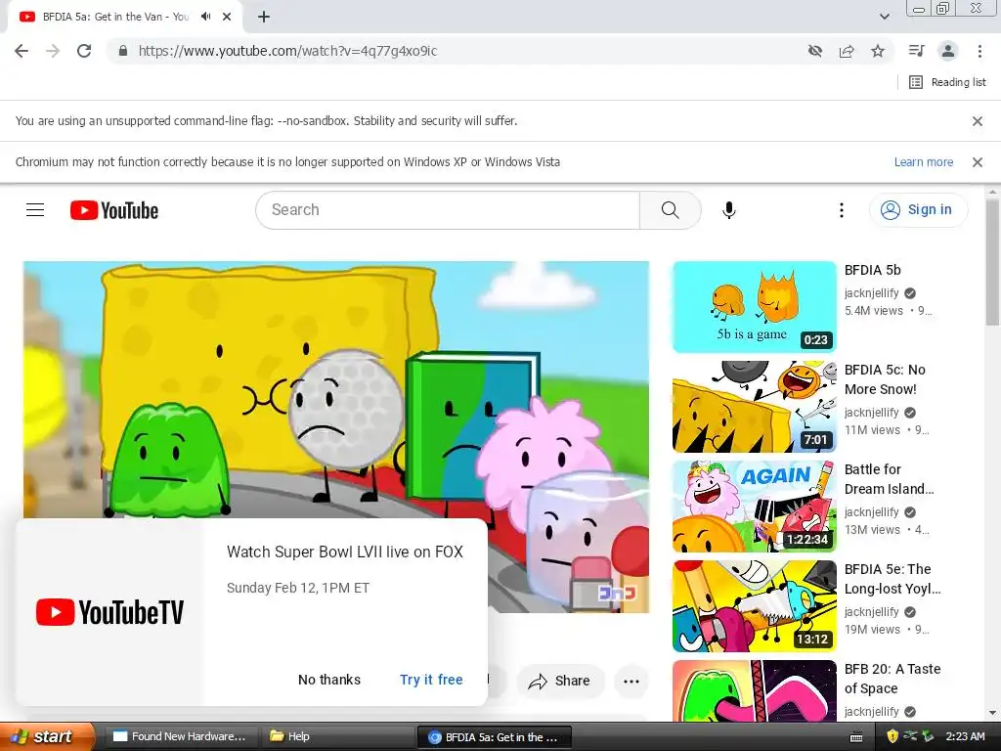Click the page vertical scrollbar thumb
Screen dimensions: 1001x751
click(x=992, y=262)
